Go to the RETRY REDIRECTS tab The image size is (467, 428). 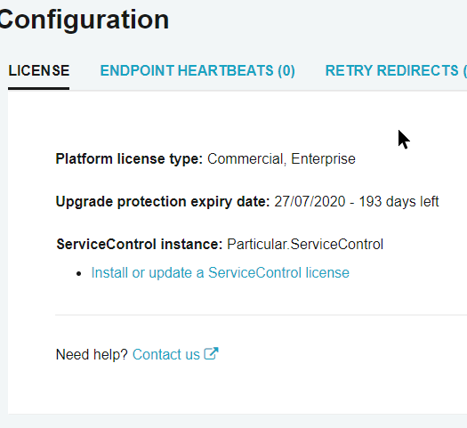pos(396,71)
